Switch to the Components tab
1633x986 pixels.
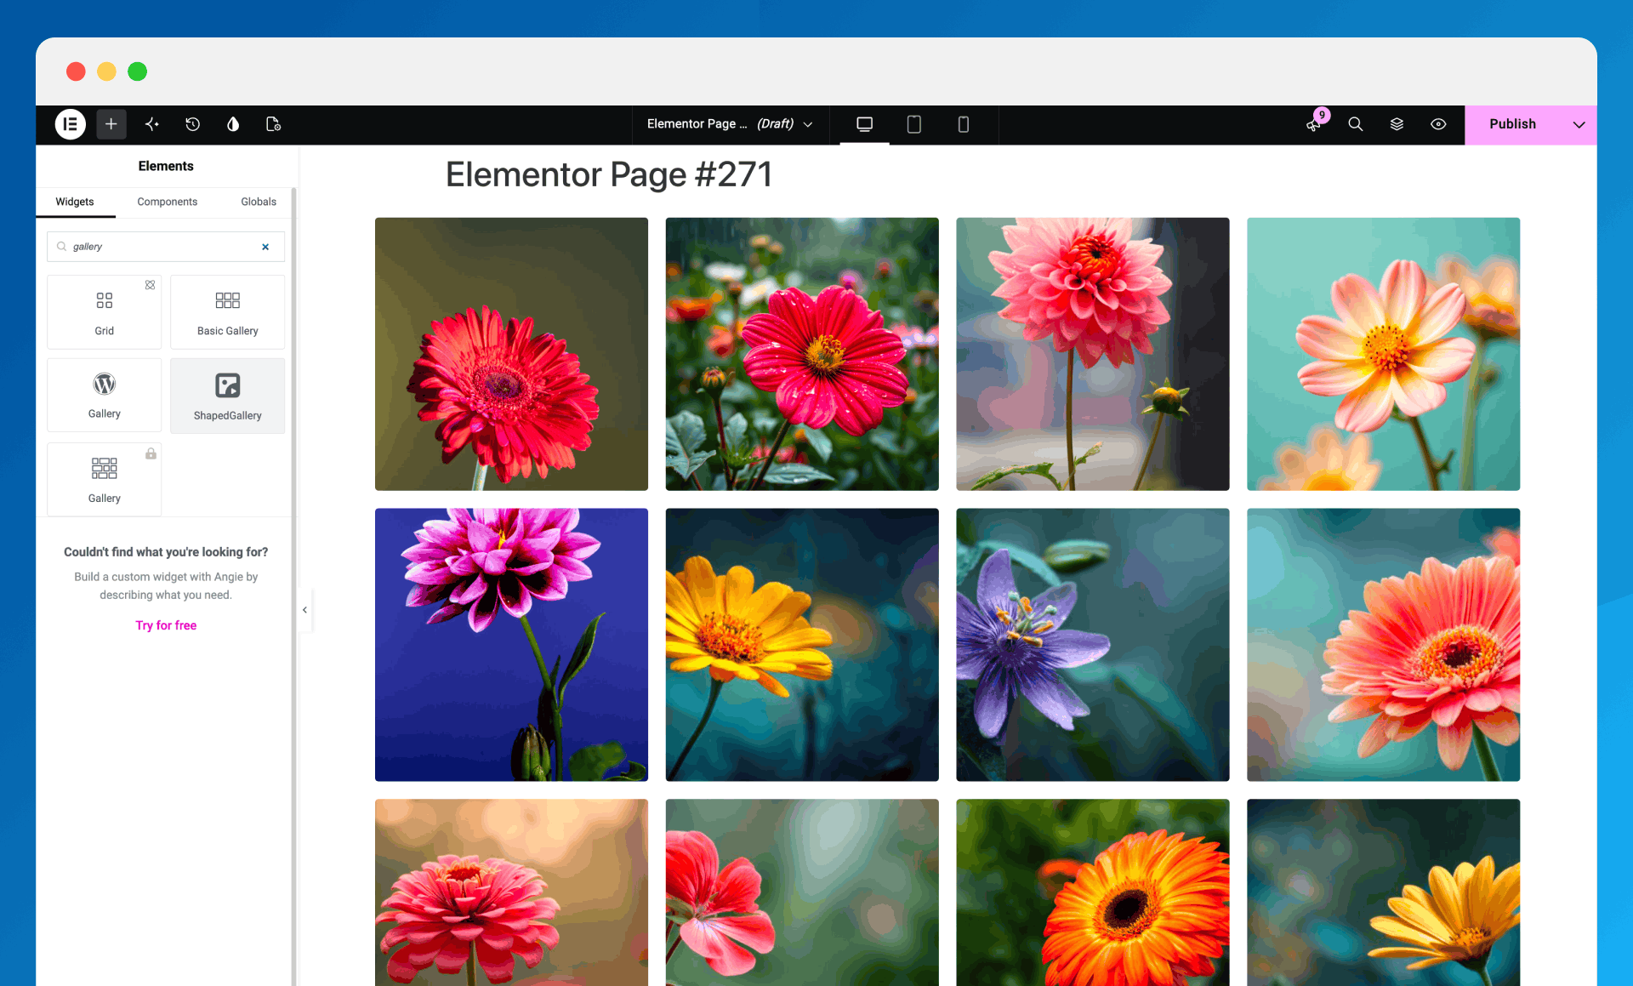click(168, 202)
